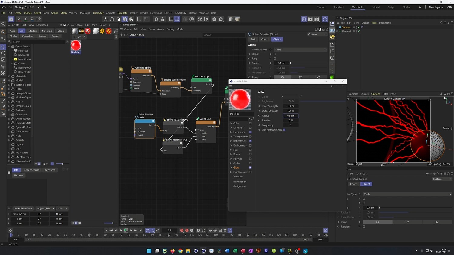Screen dimensions: 454x255
Task: Uncheck Use Material Color checkbox
Action: [284, 130]
